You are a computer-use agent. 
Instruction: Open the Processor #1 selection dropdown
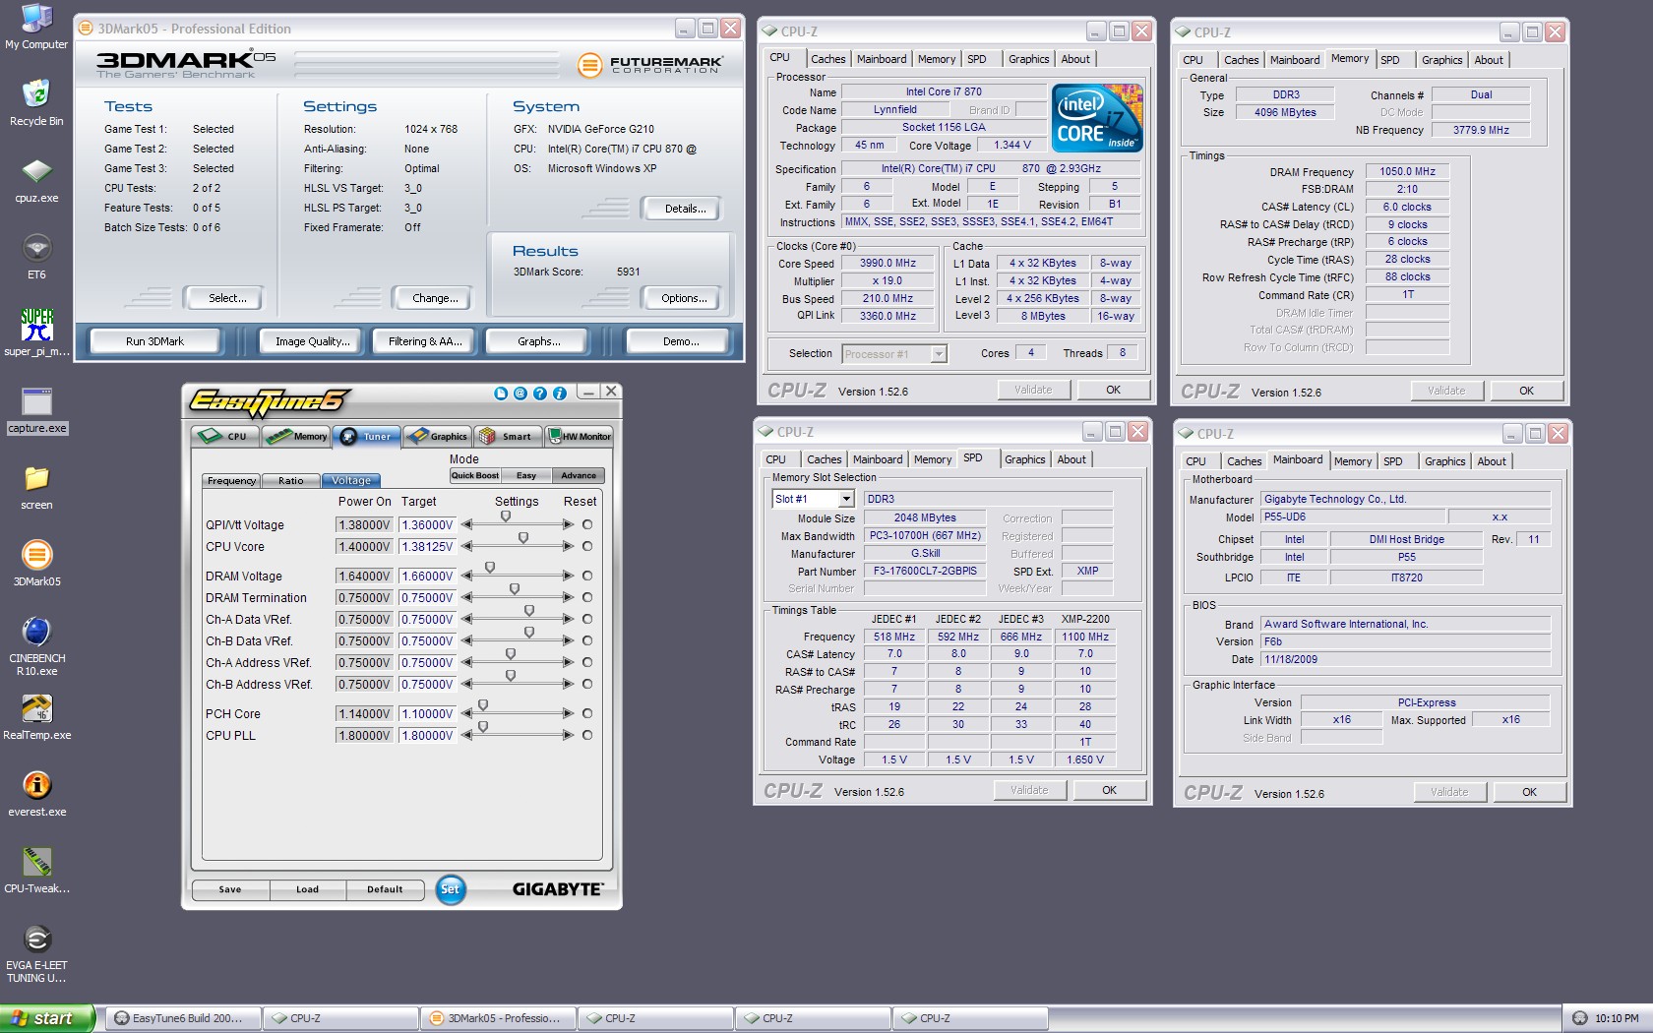click(939, 354)
